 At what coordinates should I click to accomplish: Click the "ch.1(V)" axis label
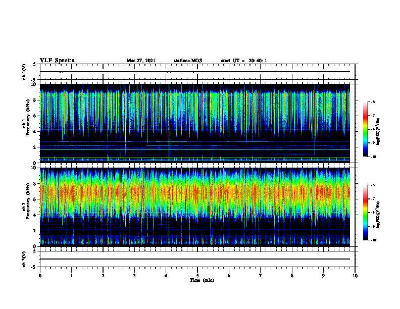click(24, 72)
